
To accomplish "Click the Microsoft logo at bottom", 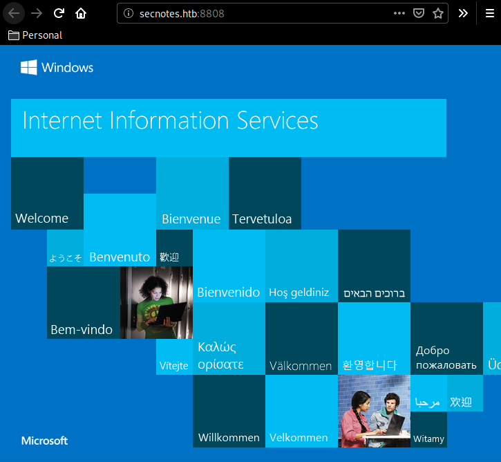I will [44, 441].
